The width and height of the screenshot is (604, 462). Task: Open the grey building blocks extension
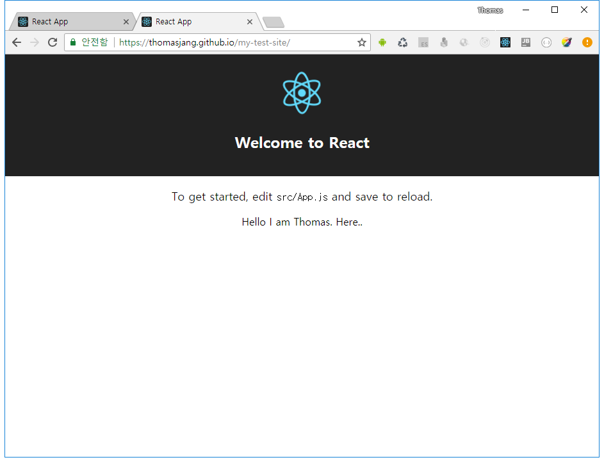(x=444, y=42)
